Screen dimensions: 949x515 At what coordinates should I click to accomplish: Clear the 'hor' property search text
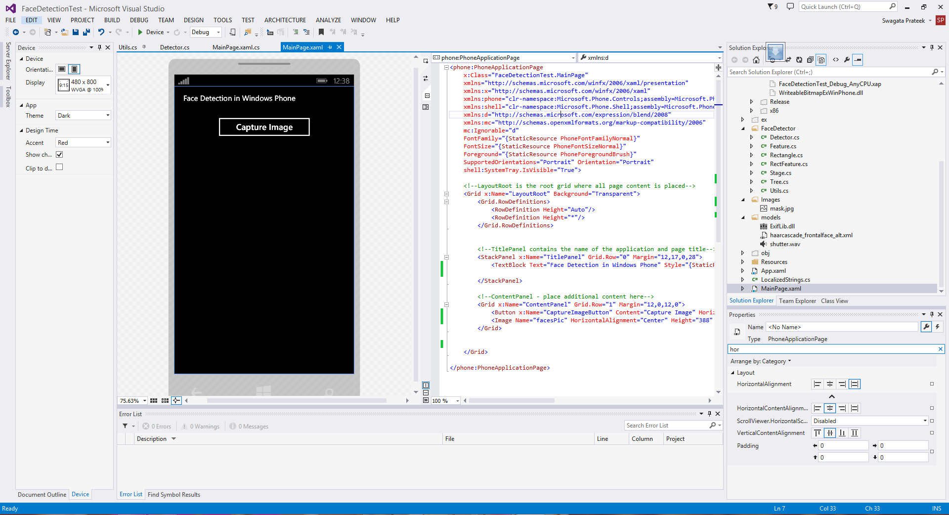tap(941, 349)
